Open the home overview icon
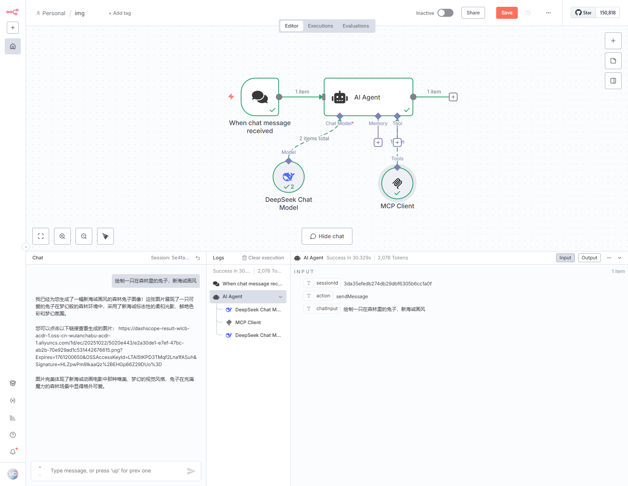 pyautogui.click(x=13, y=46)
